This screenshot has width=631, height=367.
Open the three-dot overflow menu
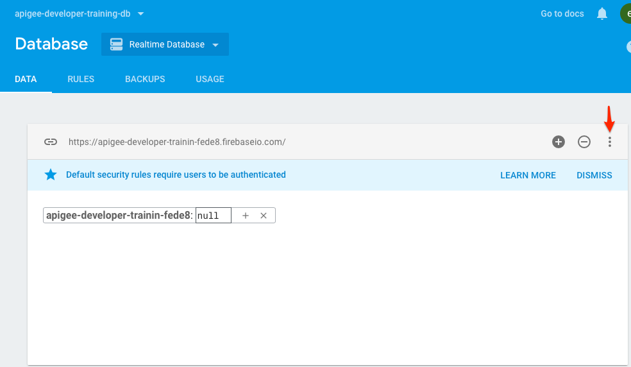tap(610, 142)
